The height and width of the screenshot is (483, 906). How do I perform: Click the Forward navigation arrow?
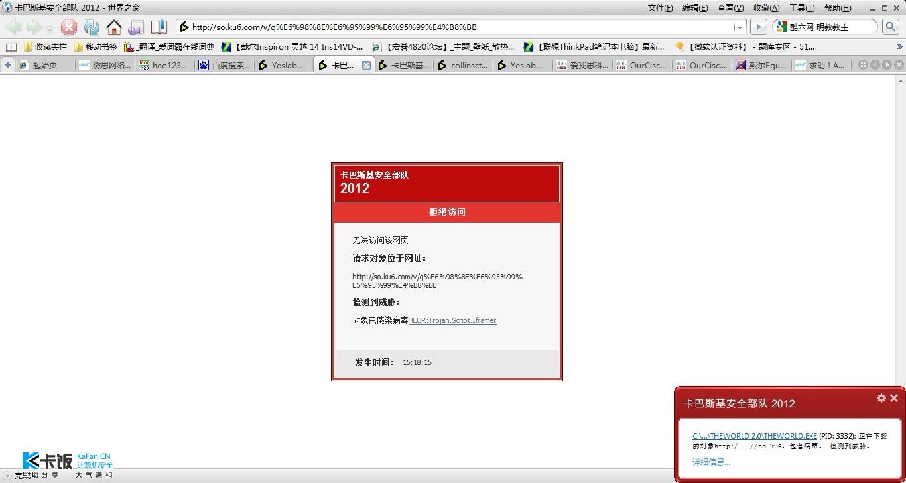coord(34,27)
